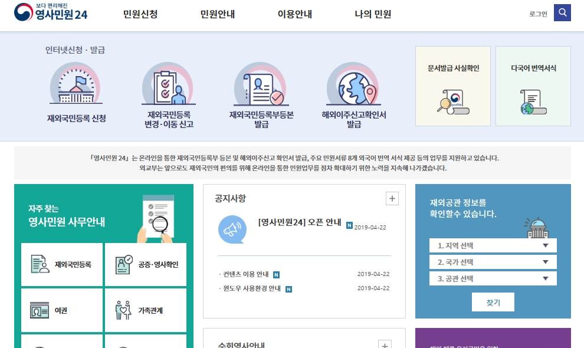Click the 공증·영사확인 tile icon
Screen dimensions: 584x348
click(124, 264)
